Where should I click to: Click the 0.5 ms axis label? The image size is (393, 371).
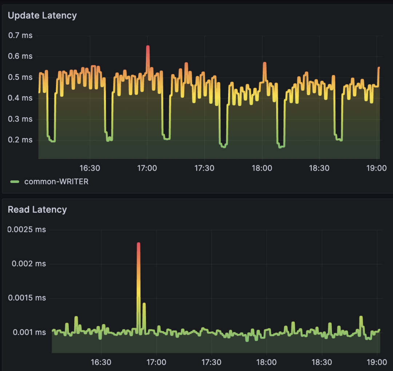20,77
